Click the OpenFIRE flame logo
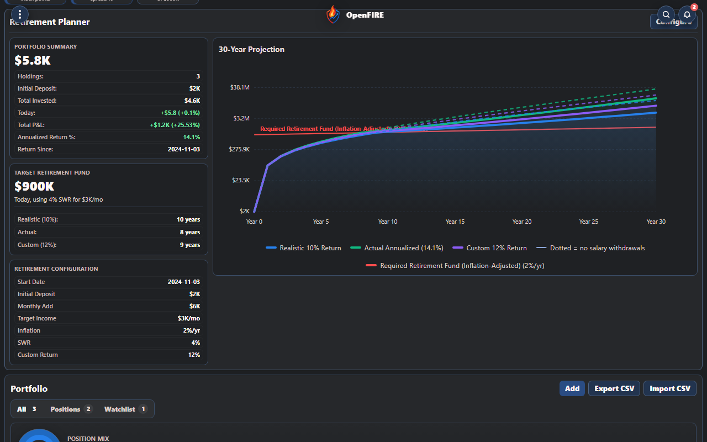 pyautogui.click(x=333, y=14)
